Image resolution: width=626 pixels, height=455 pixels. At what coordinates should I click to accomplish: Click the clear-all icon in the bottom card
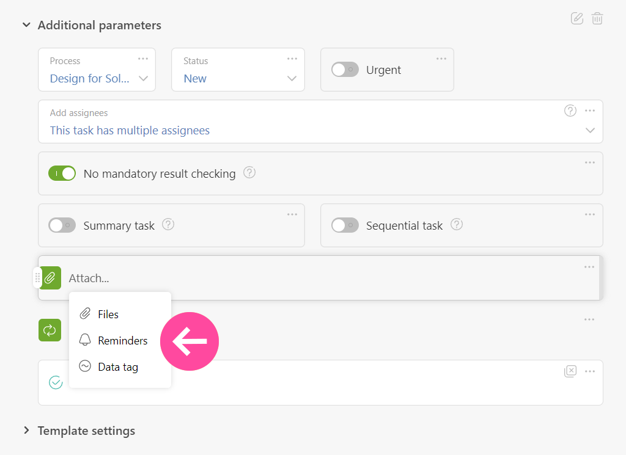click(x=570, y=371)
